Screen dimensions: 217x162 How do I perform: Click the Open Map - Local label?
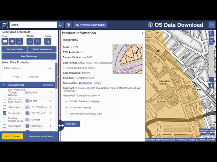tap(207, 130)
